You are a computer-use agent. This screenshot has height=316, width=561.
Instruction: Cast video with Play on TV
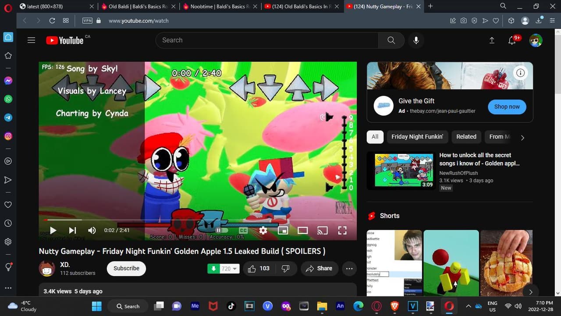322,230
